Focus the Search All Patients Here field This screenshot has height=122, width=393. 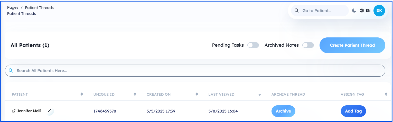point(195,70)
